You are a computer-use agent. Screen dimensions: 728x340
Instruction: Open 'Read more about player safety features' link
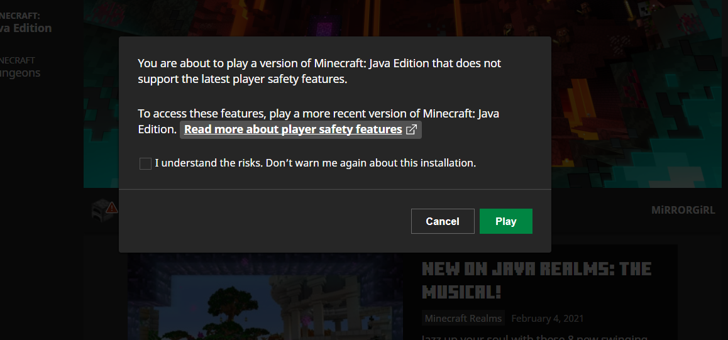(x=293, y=129)
